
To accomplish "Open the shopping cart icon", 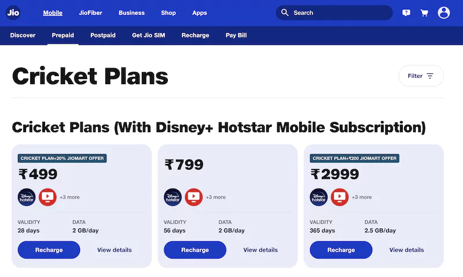I will tap(424, 13).
